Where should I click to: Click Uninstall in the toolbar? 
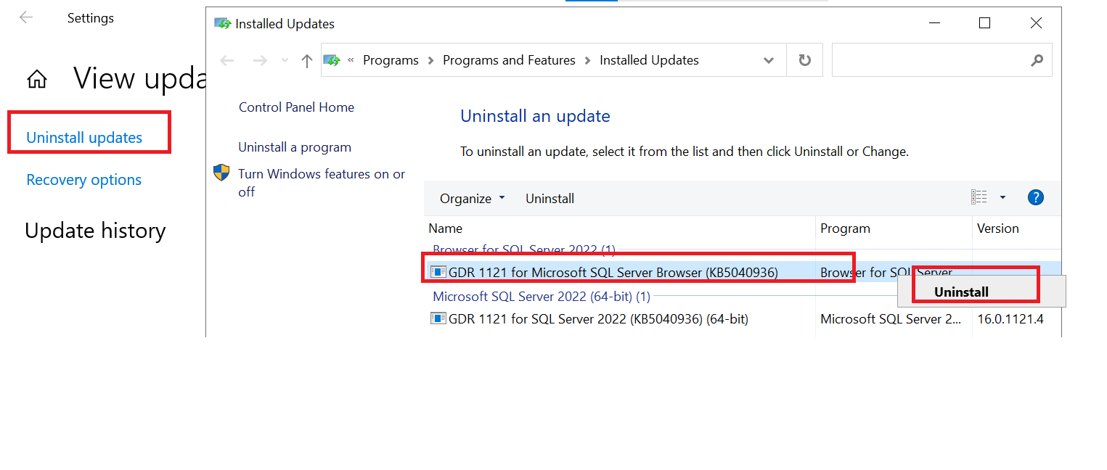[550, 199]
